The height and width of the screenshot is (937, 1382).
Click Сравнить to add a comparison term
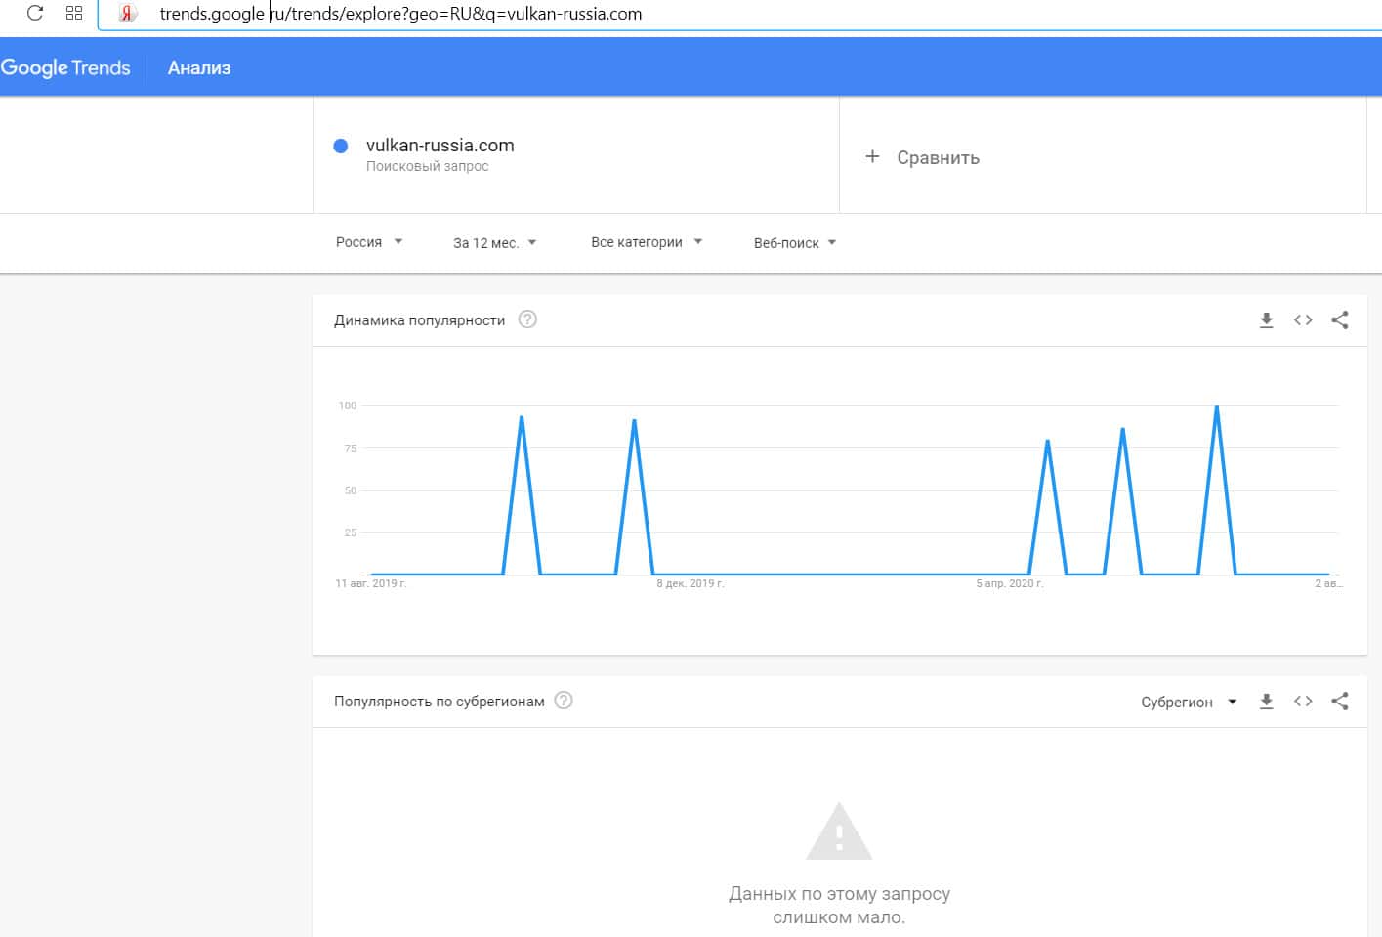point(938,158)
